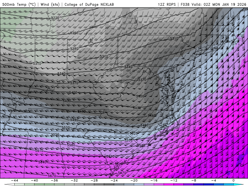The height and width of the screenshot is (186, 248).
Task: Click the -24 color scale label
Action: pyautogui.click(x=114, y=180)
